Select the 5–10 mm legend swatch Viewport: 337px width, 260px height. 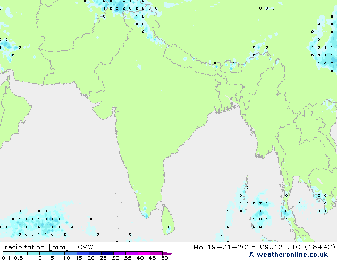[58, 253]
